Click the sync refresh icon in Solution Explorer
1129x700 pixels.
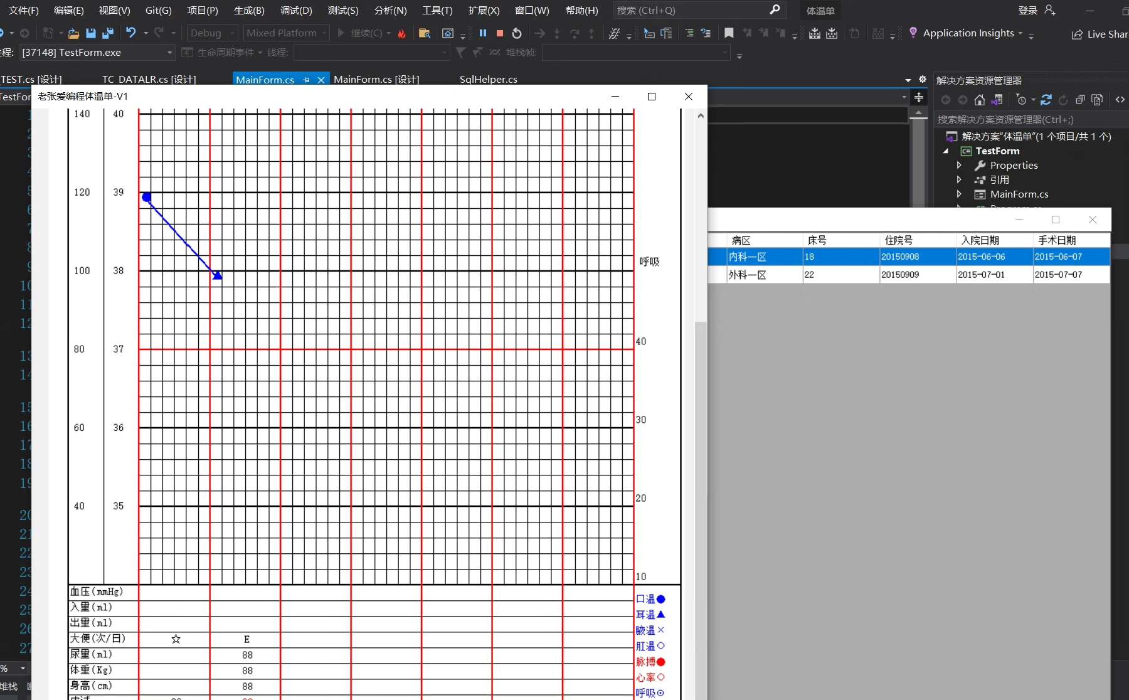(x=1046, y=100)
